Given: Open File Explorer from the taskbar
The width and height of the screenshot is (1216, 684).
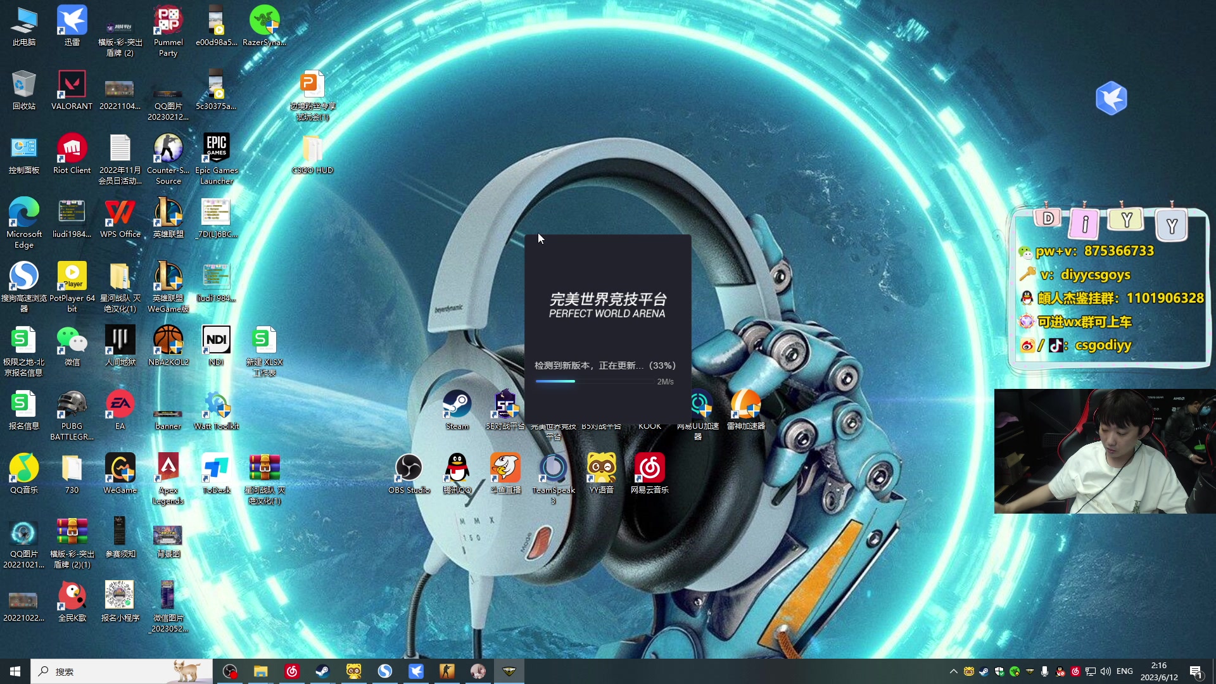Looking at the screenshot, I should pos(261,671).
